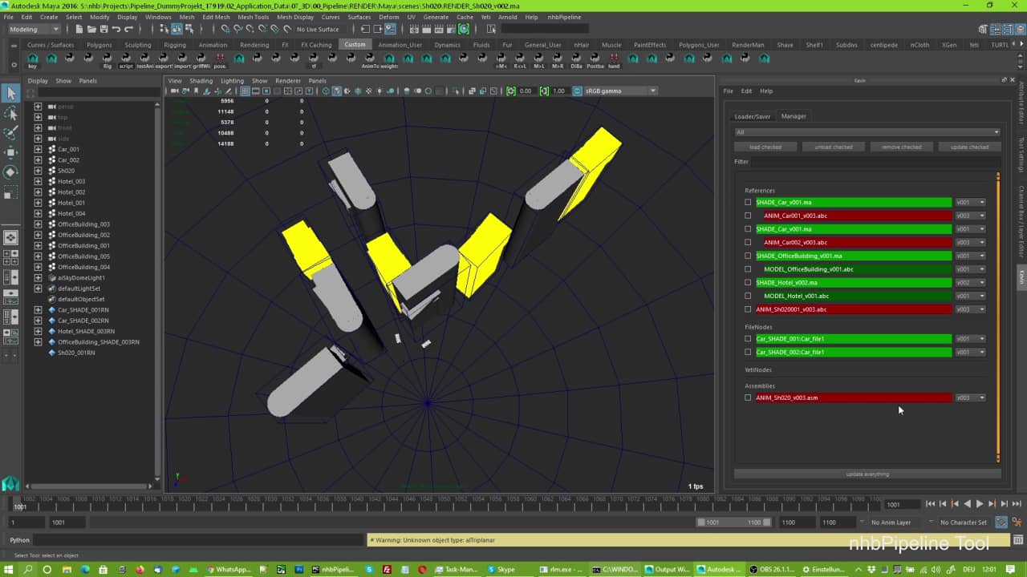
Task: Play the animation forwards
Action: pyautogui.click(x=980, y=503)
